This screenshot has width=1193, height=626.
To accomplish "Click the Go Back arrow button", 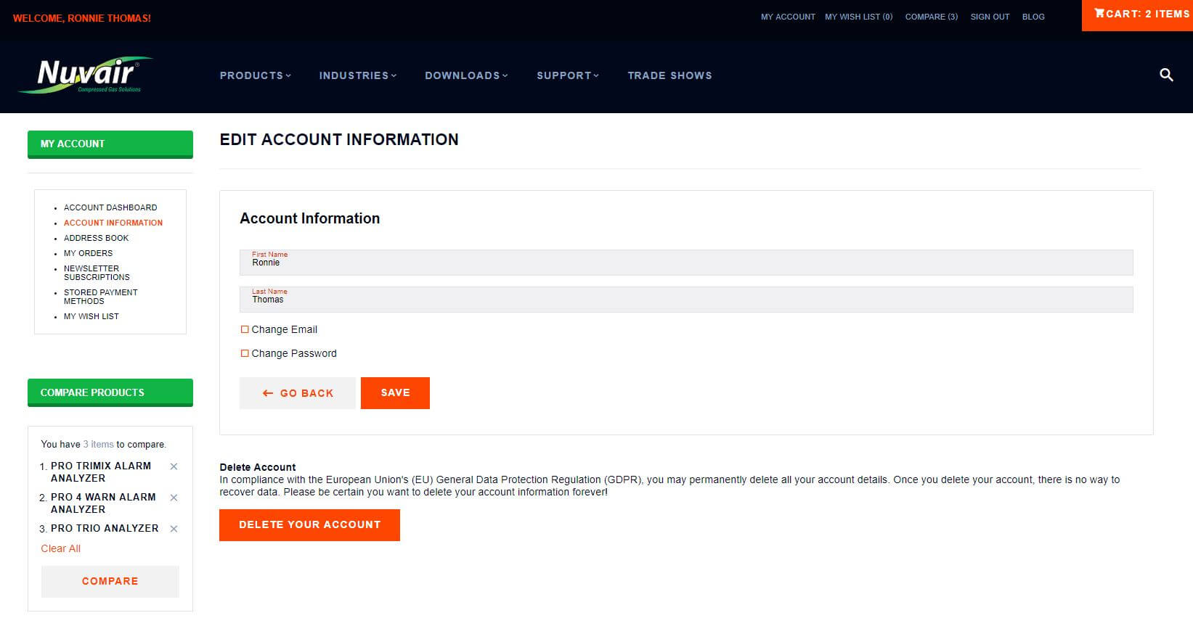I will click(298, 393).
